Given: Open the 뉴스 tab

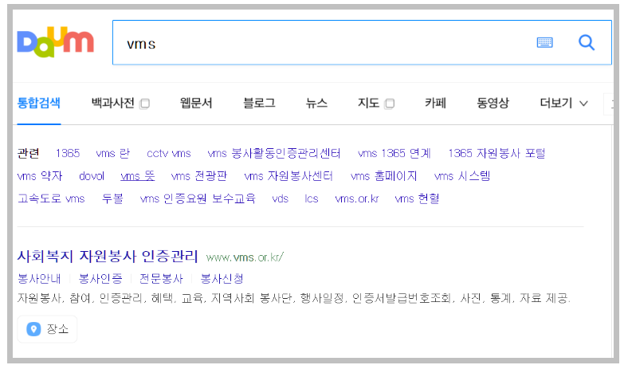Looking at the screenshot, I should [x=316, y=104].
